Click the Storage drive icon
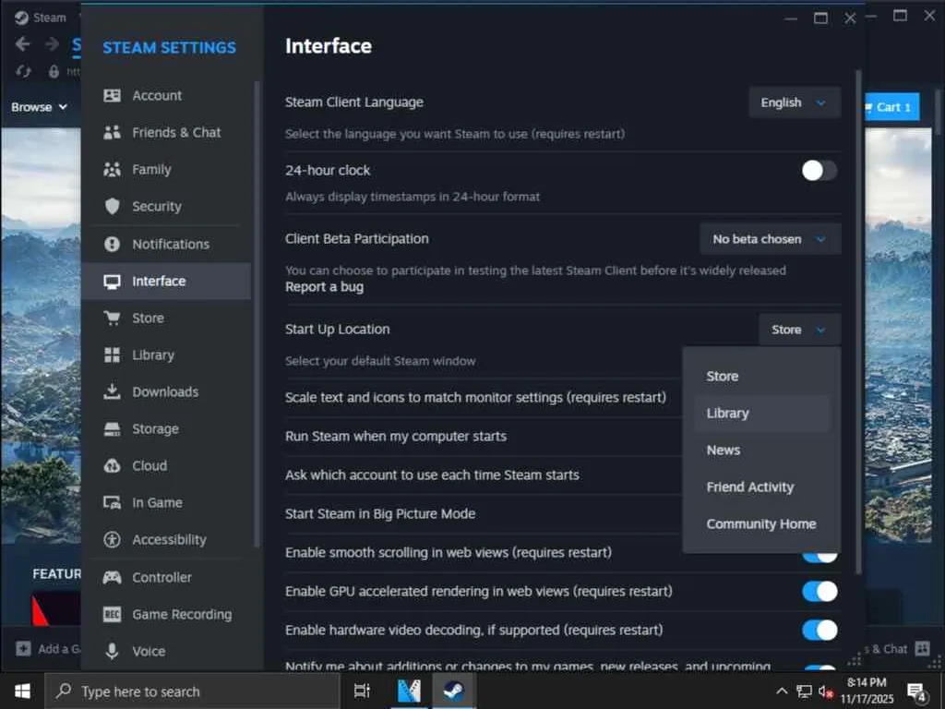Image resolution: width=945 pixels, height=709 pixels. [x=112, y=428]
